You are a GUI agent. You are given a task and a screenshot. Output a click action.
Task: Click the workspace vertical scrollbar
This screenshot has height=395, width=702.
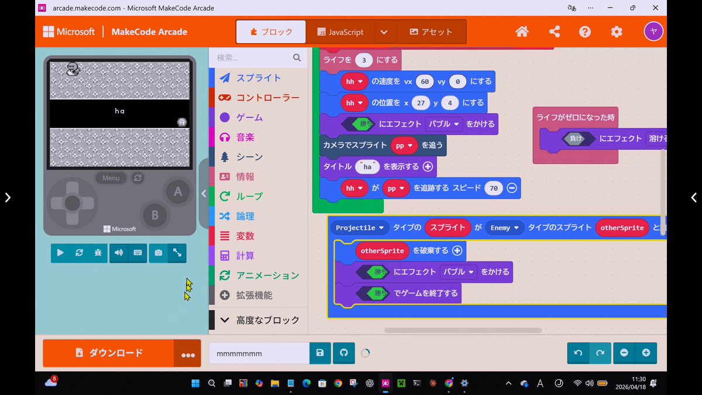pos(663,193)
